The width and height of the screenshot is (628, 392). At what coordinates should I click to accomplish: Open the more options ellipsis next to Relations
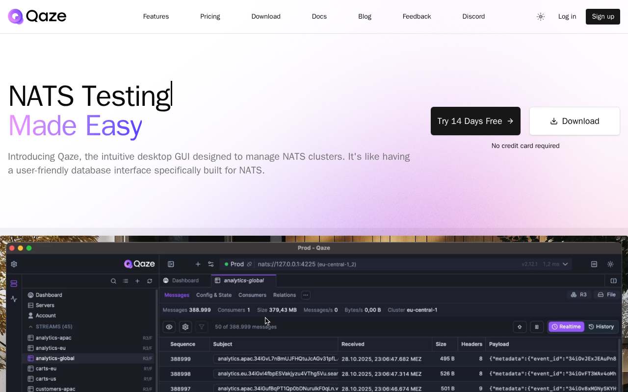click(306, 295)
